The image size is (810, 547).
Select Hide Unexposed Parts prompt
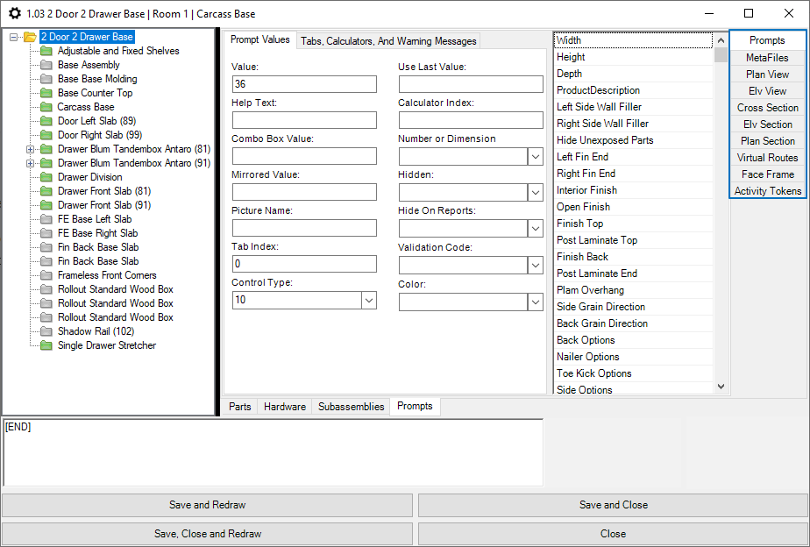tap(633, 140)
